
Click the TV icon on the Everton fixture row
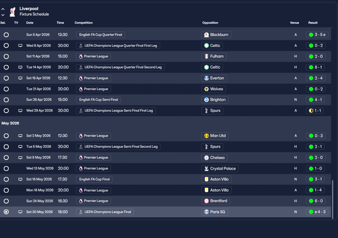[x=20, y=78]
